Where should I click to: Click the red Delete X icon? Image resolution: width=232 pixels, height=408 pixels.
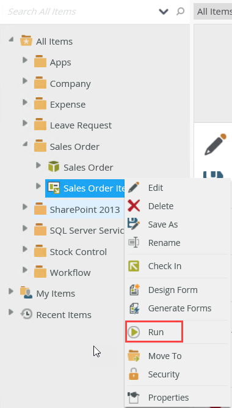134,206
